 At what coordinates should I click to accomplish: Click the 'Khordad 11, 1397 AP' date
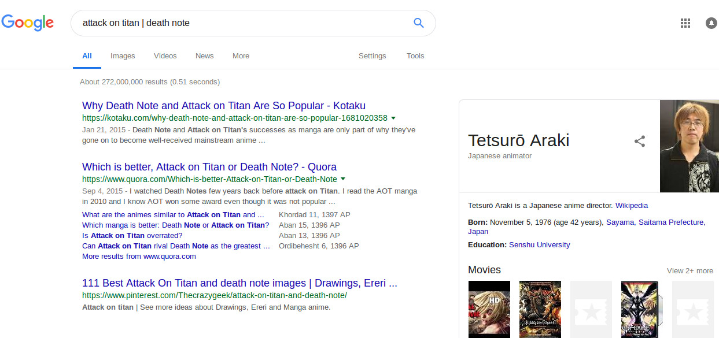coord(315,215)
